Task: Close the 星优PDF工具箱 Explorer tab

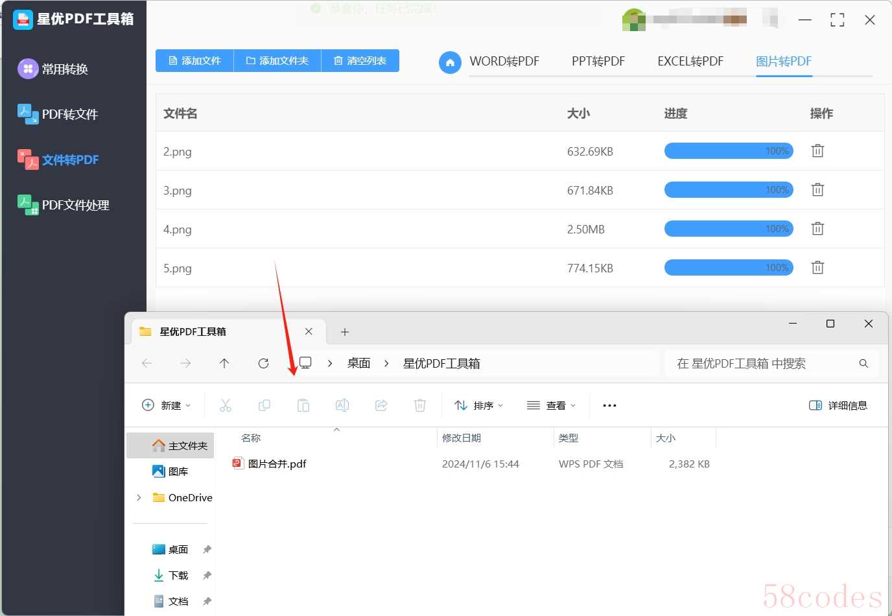Action: tap(309, 331)
